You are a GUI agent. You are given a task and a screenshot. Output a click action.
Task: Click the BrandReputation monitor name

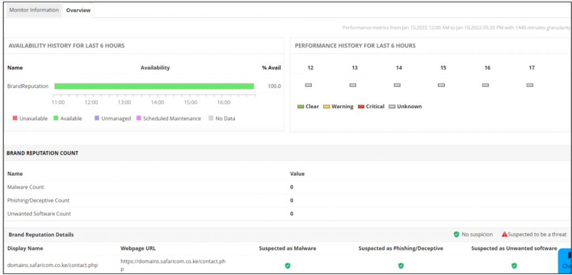tap(28, 86)
